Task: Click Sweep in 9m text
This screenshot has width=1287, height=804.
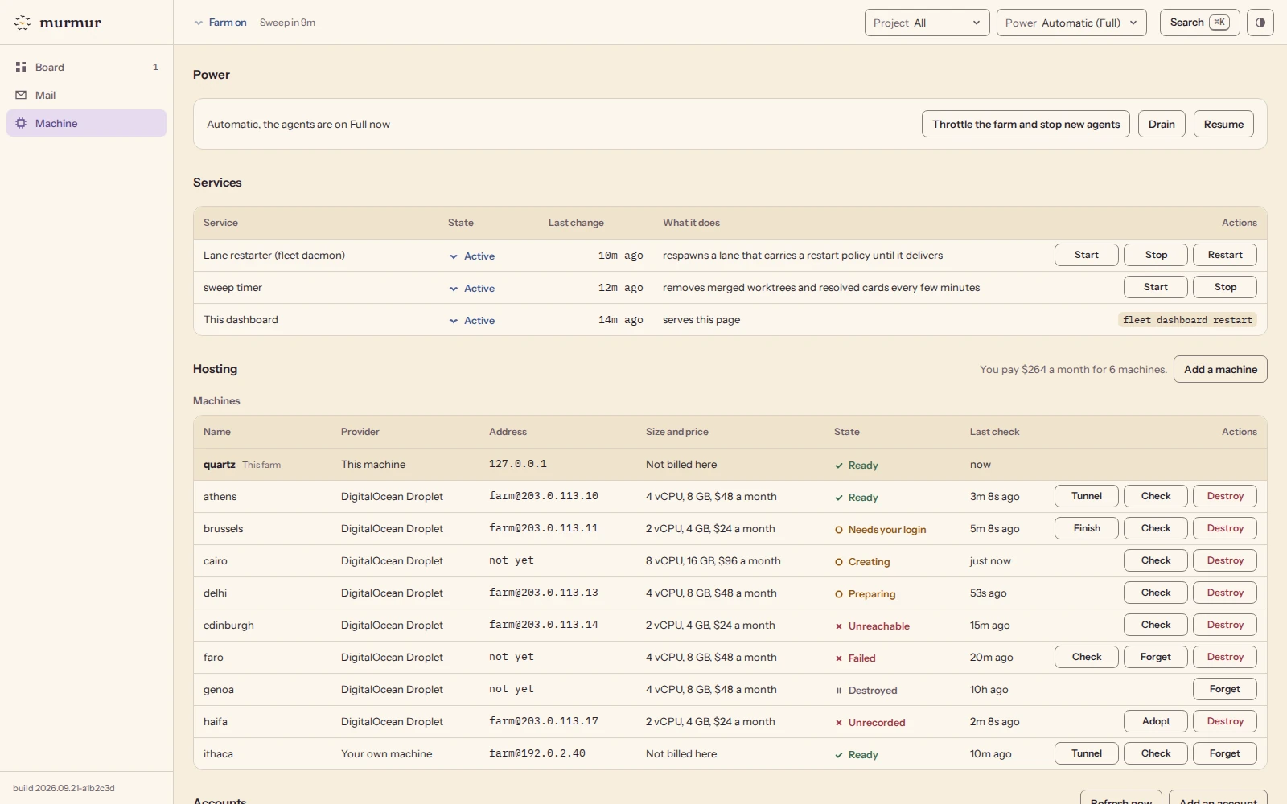Action: click(287, 23)
